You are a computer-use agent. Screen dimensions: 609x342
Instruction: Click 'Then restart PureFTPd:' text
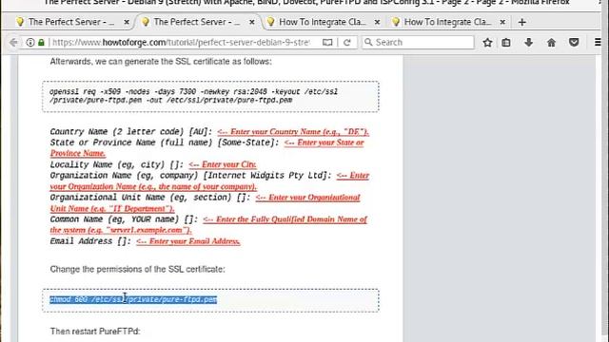95,332
